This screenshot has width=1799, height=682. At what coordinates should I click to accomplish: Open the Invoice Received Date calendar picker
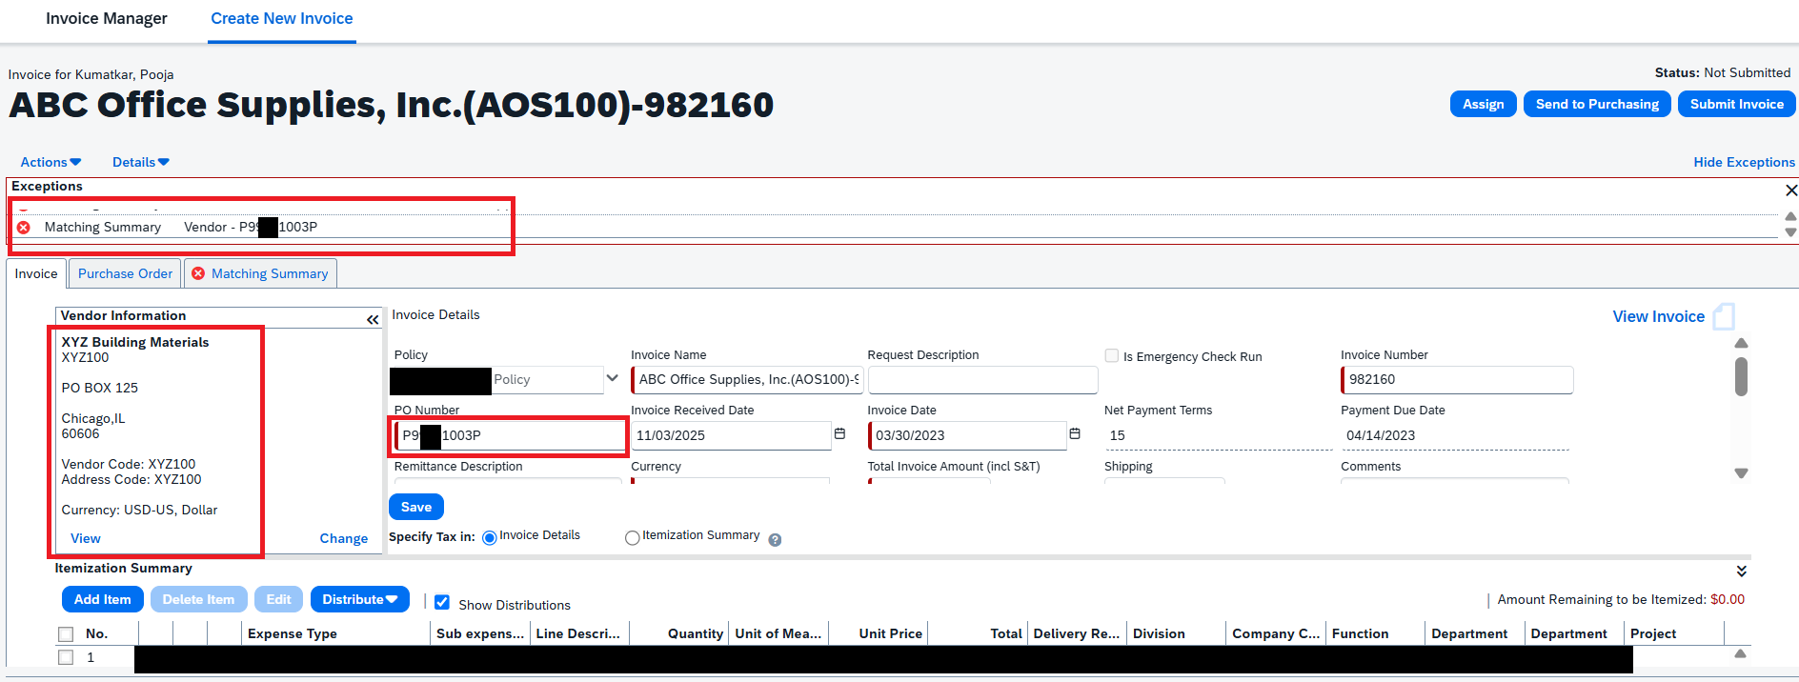click(839, 433)
